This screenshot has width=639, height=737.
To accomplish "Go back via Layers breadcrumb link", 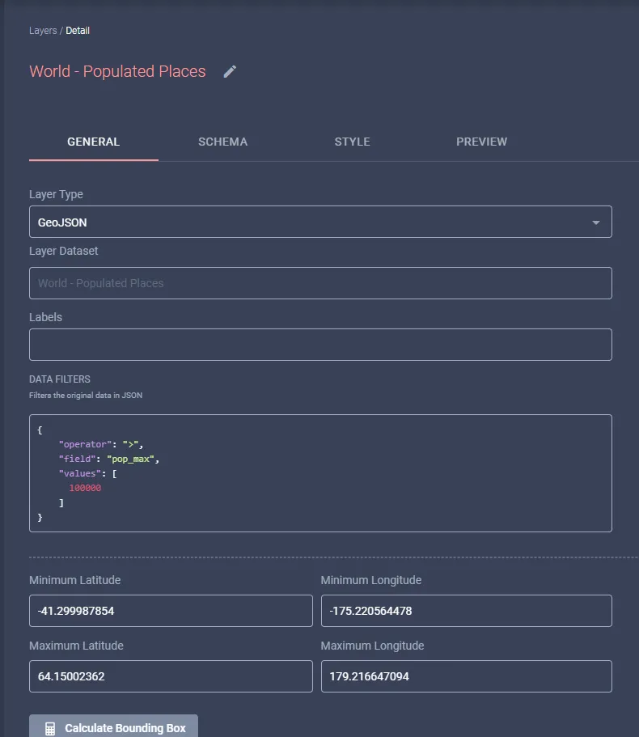I will 43,31.
